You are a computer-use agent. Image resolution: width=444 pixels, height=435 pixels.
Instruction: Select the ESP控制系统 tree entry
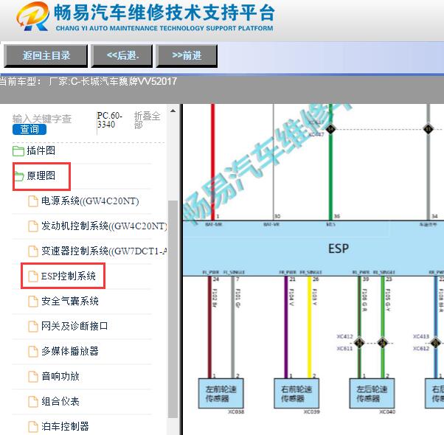(69, 276)
